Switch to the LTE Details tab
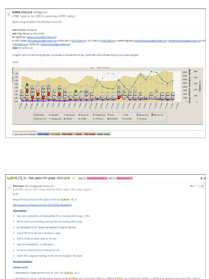 56,134
